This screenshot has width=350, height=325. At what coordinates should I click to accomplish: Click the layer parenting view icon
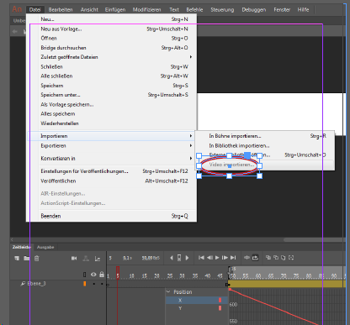pyautogui.click(x=86, y=258)
